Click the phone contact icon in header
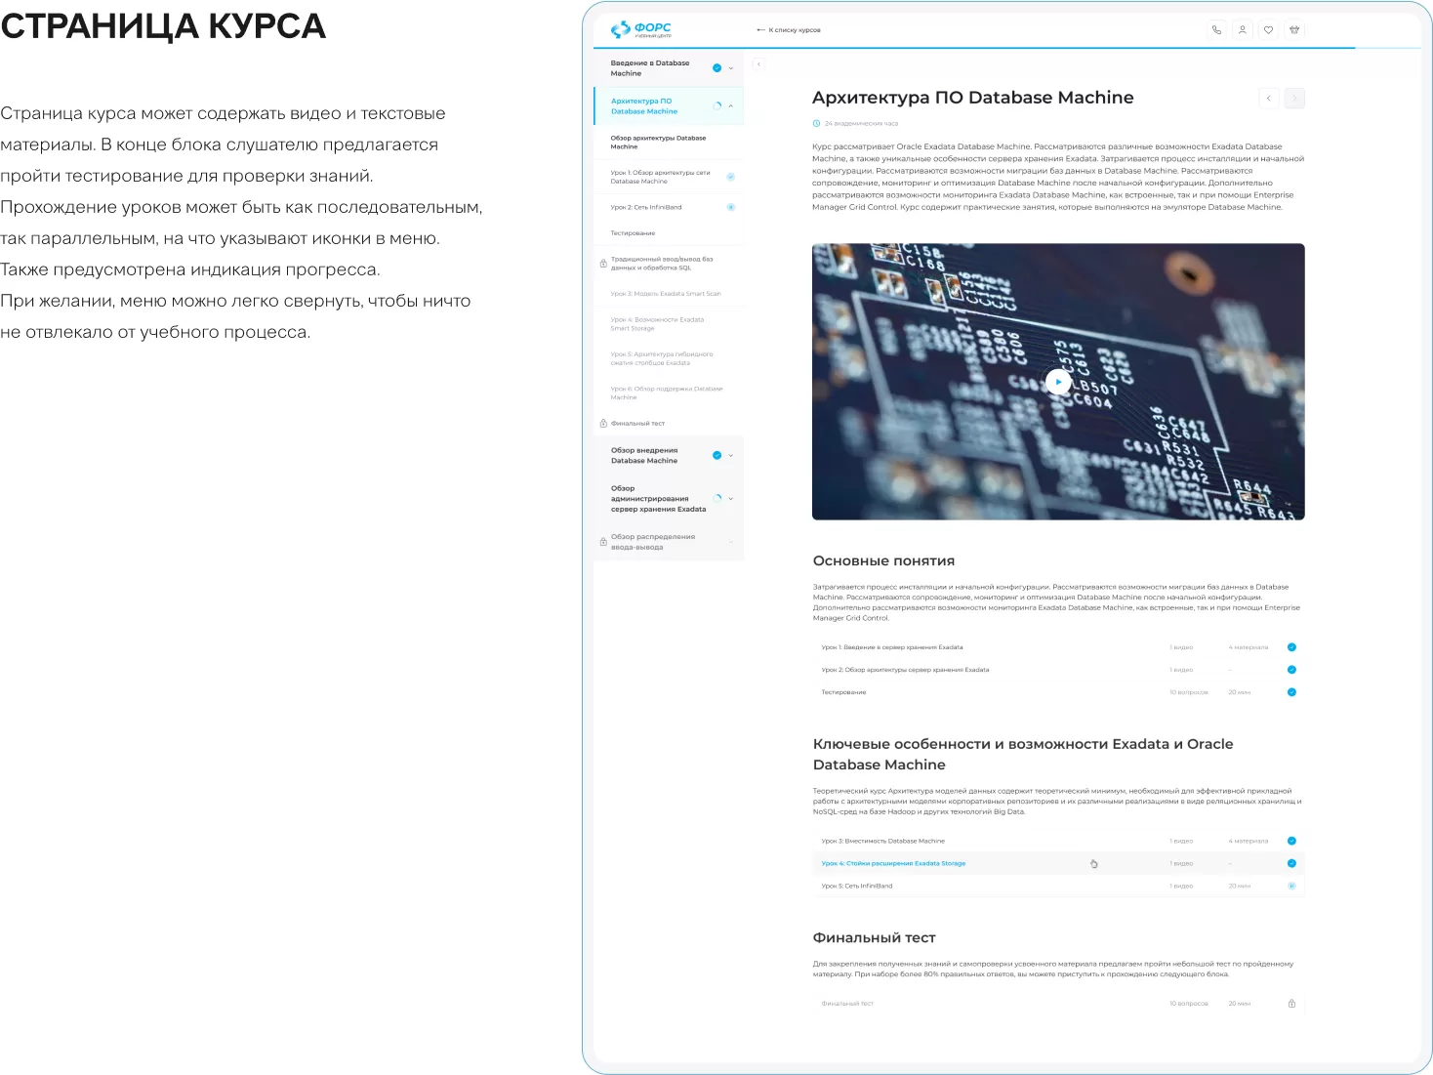Viewport: 1433px width, 1075px height. coord(1216,30)
